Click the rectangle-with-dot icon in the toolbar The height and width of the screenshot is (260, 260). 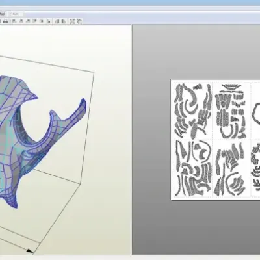click(42, 21)
